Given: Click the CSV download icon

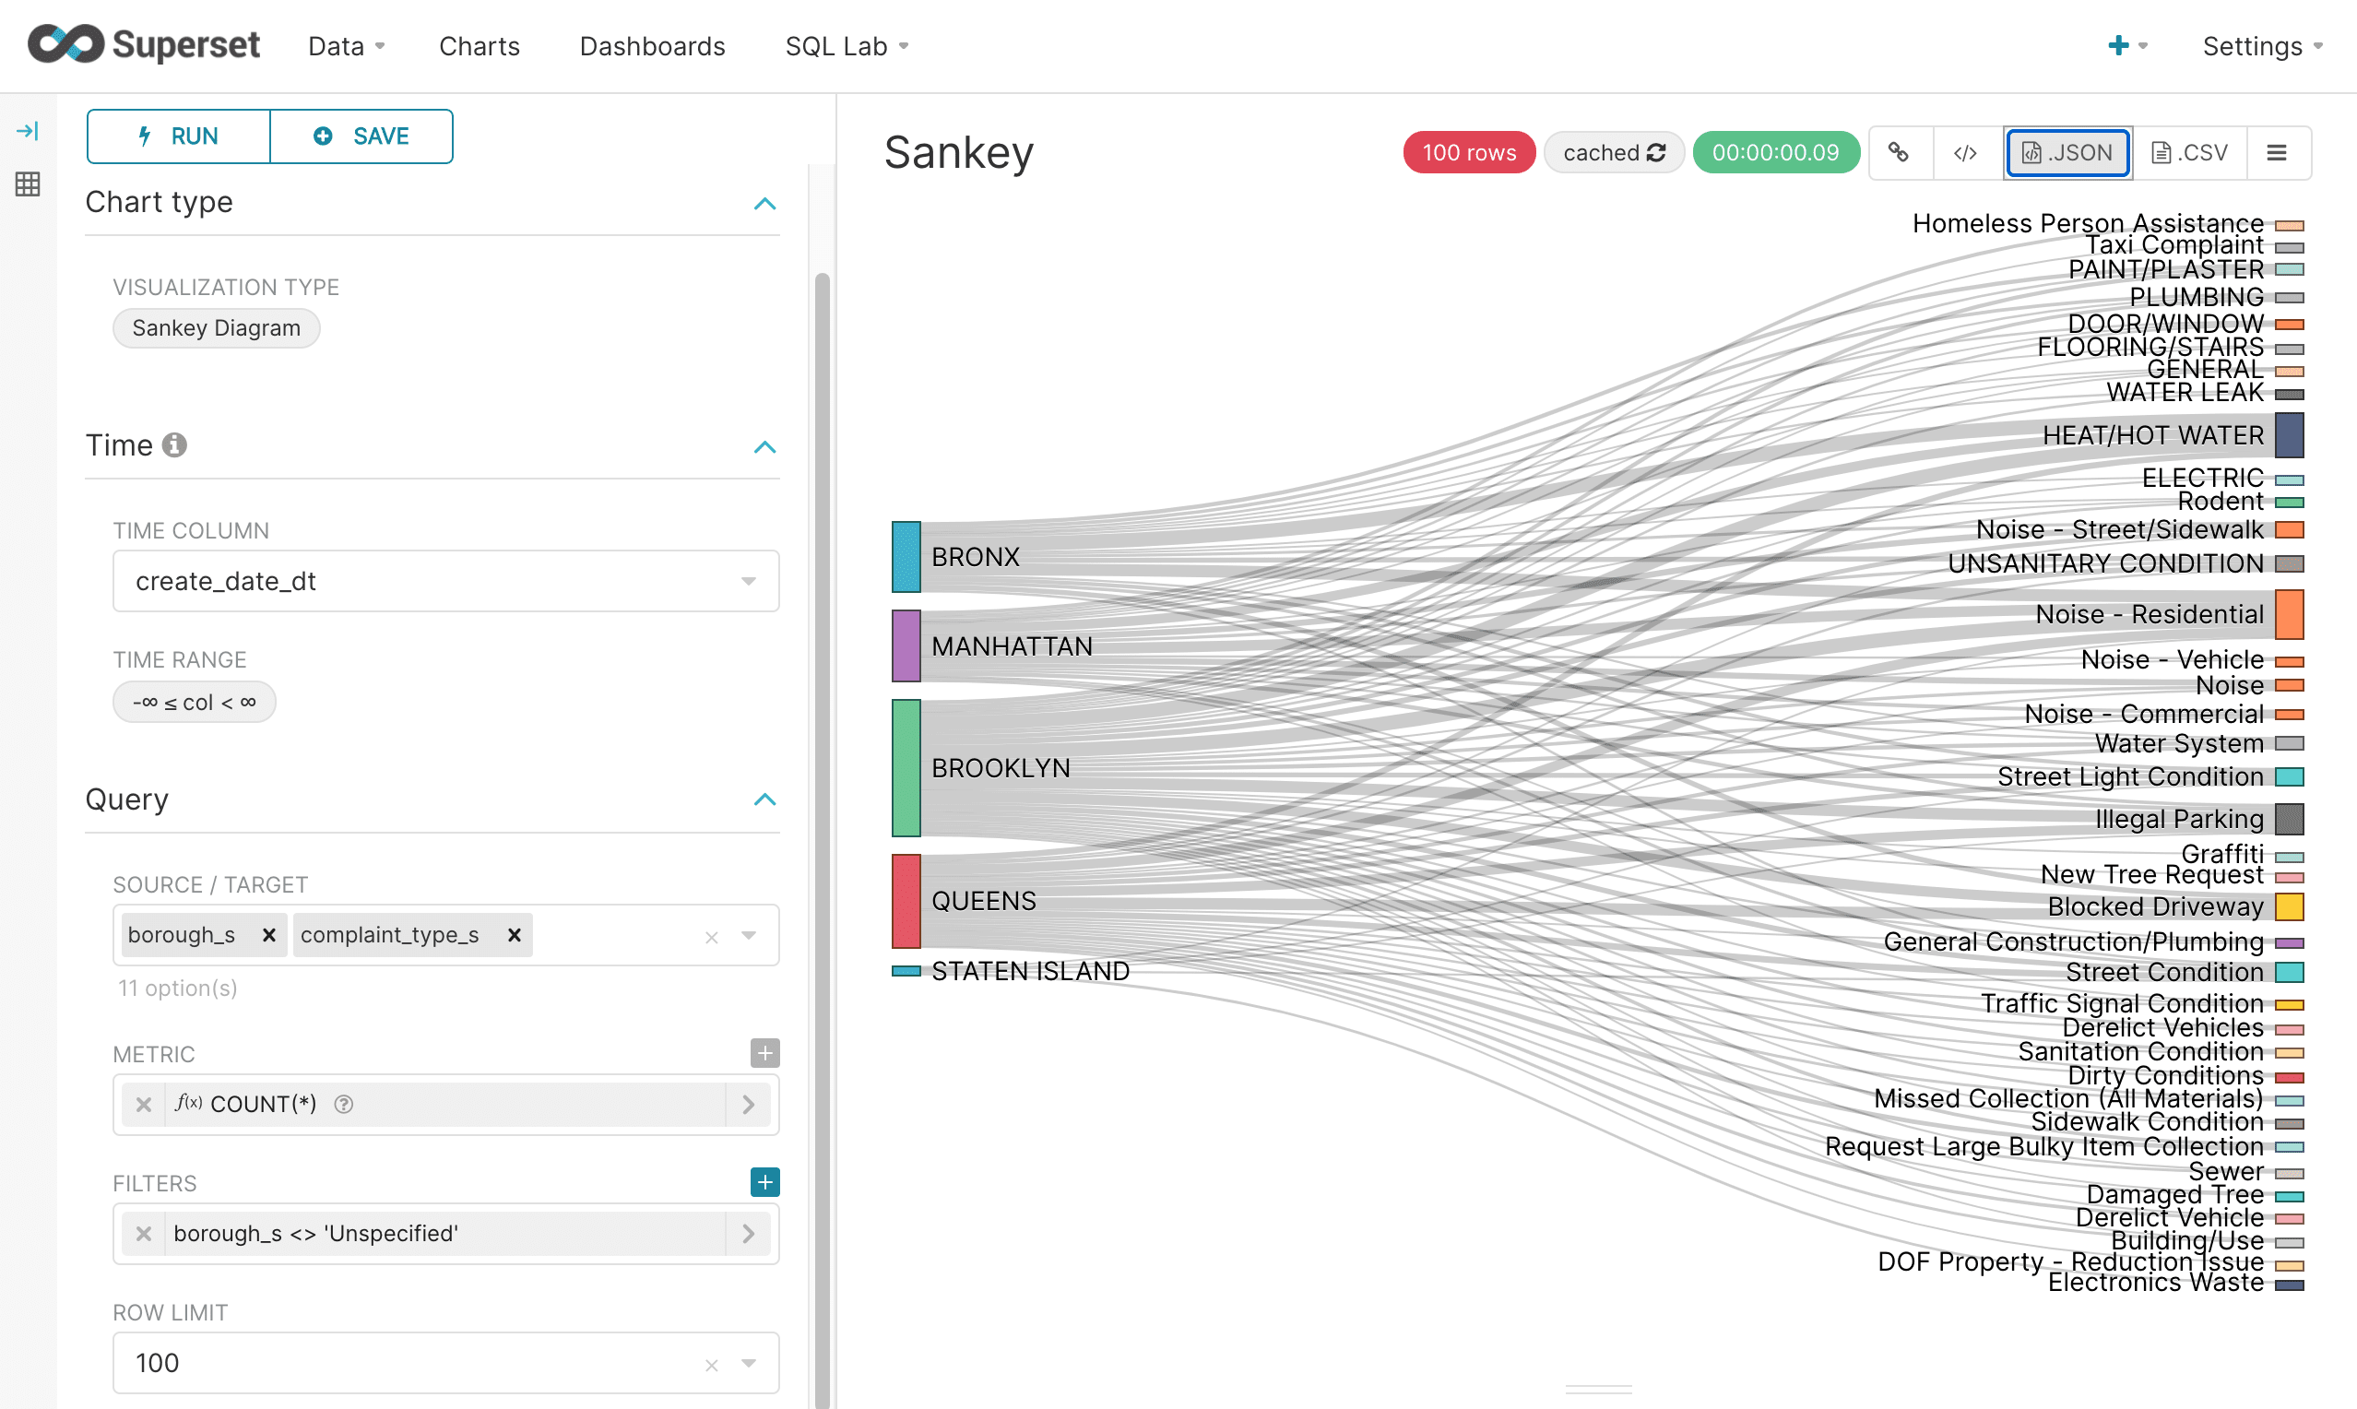Looking at the screenshot, I should [x=2189, y=153].
